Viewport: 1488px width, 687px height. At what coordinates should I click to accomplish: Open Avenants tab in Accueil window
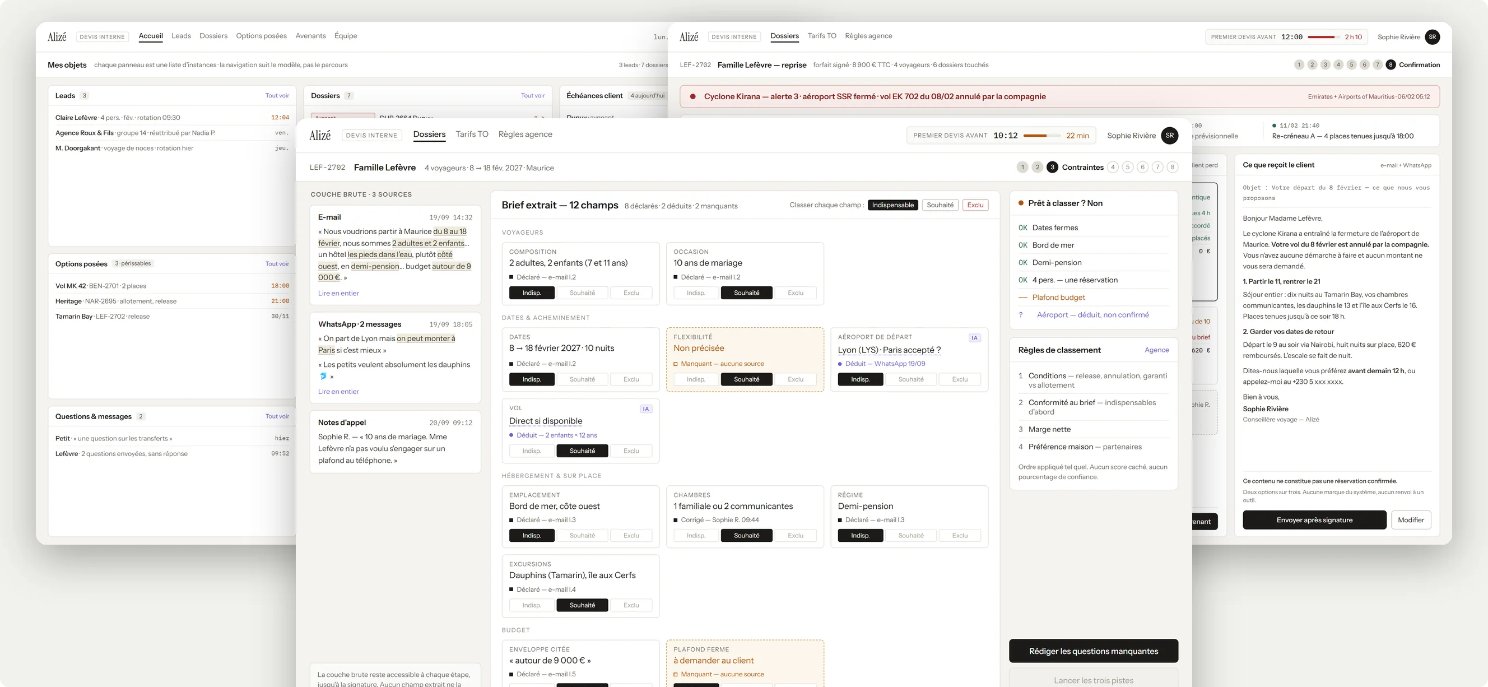point(311,36)
